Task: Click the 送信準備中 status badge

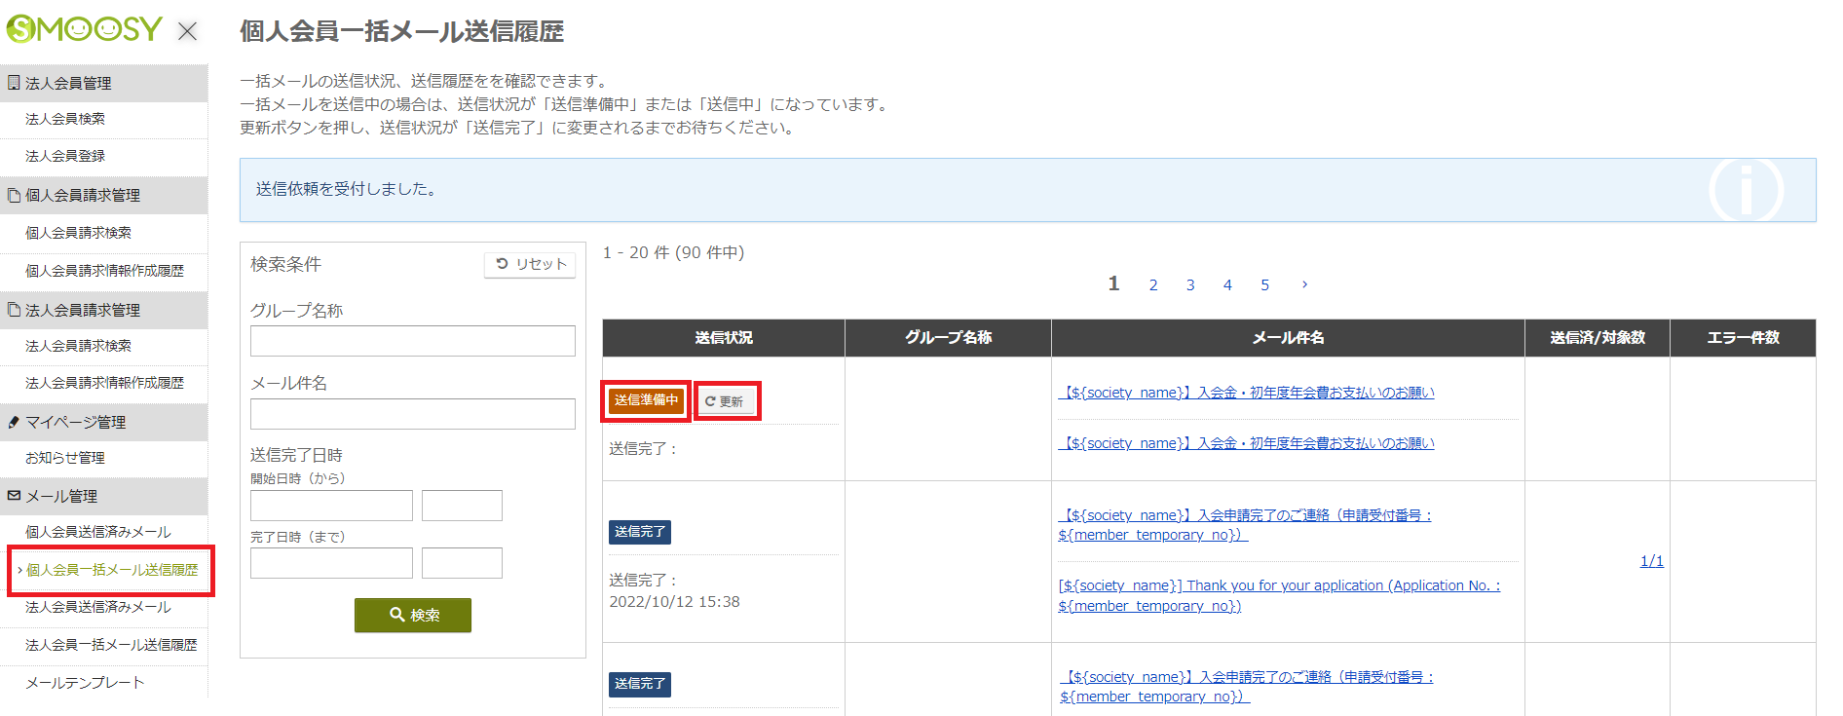Action: tap(646, 400)
